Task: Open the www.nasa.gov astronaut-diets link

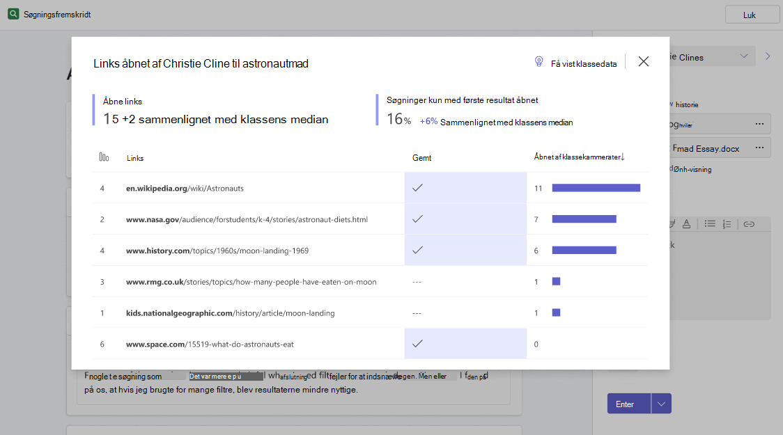Action: [x=247, y=219]
